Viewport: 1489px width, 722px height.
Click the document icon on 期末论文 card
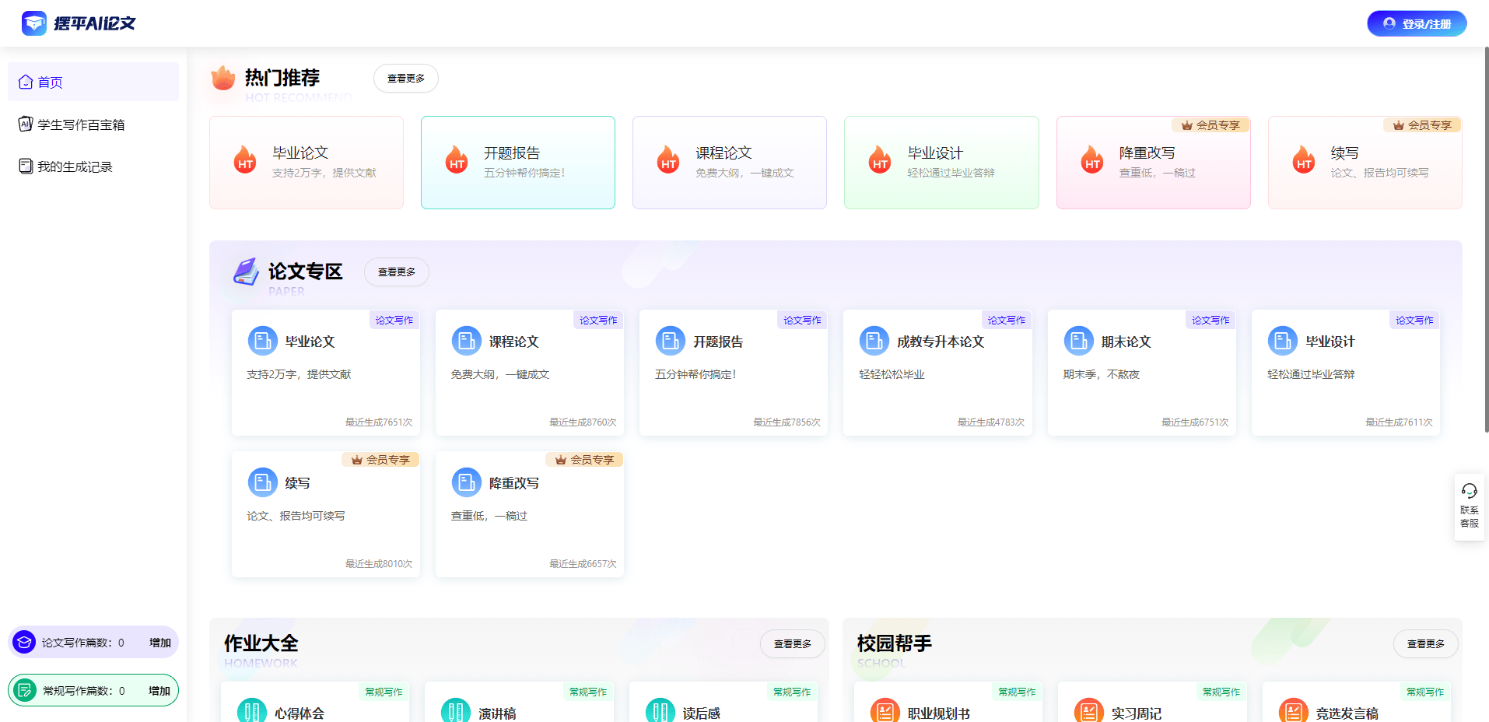1078,340
